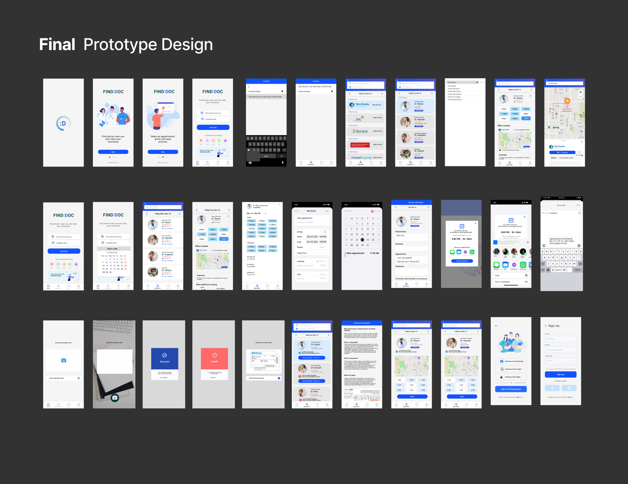Tap the microphone icon on dark keyboard
Screen dimensions: 628x484
pos(283,162)
